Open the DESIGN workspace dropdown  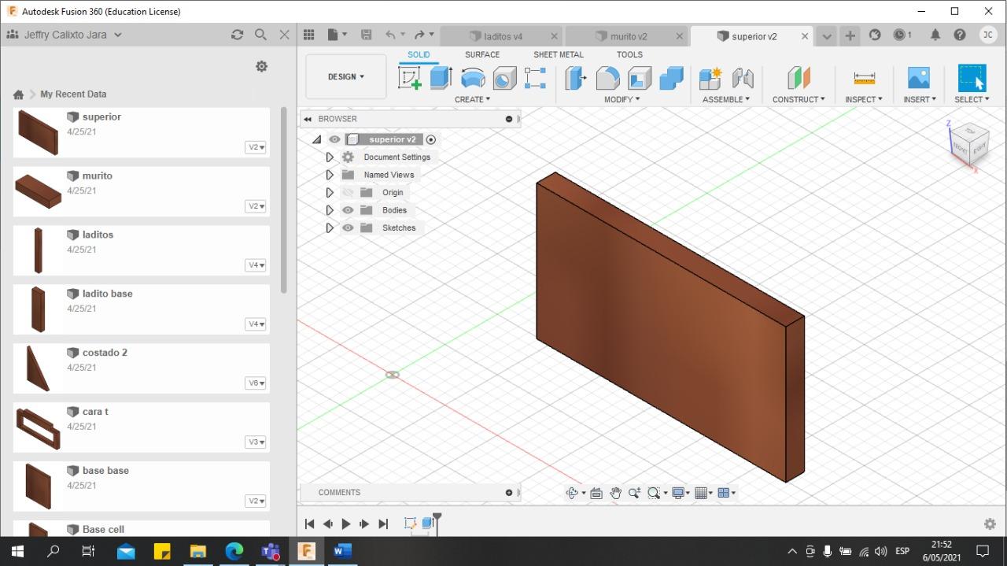coord(346,76)
